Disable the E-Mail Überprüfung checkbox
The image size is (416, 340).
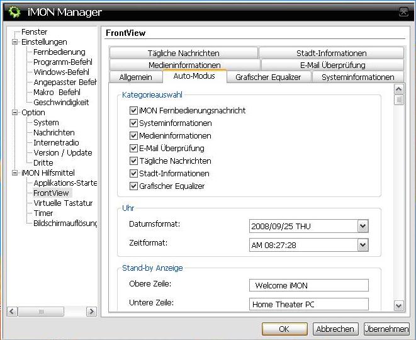(133, 148)
